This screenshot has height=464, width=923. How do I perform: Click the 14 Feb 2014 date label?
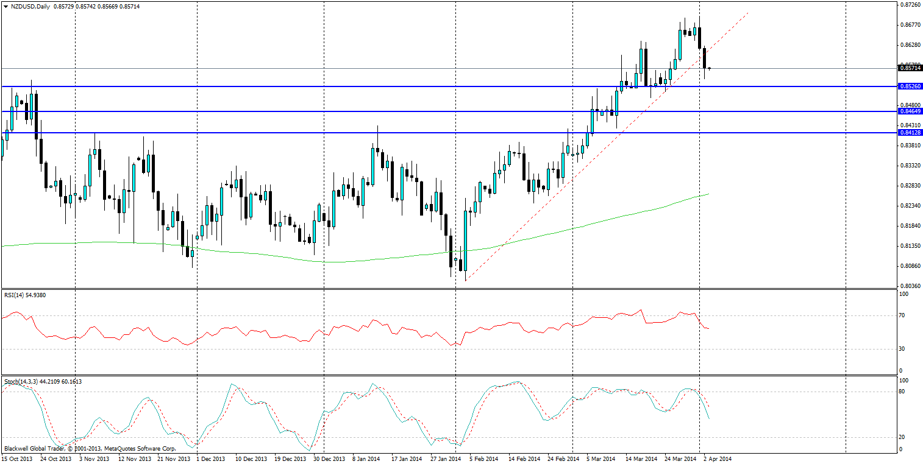523,459
